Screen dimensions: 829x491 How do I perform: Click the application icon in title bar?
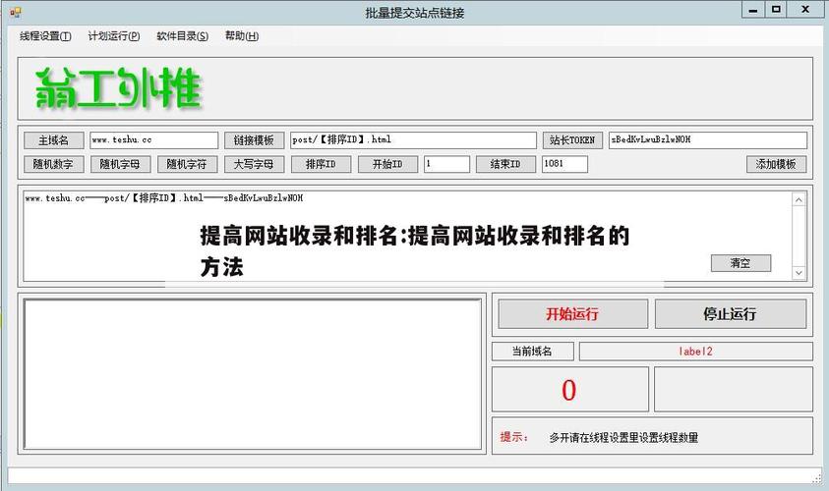[x=15, y=11]
